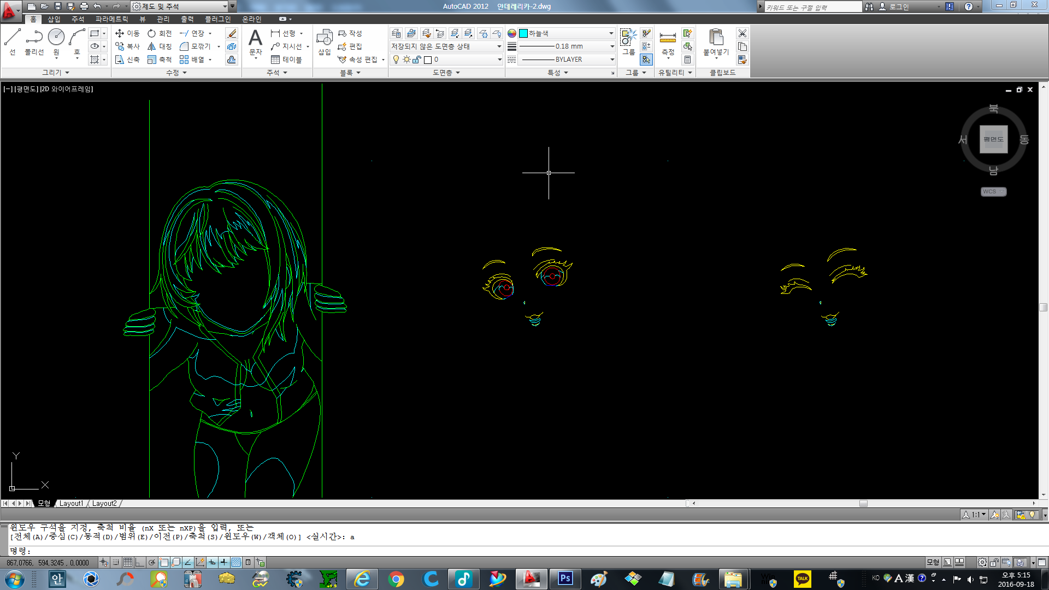Select the Polyline (폴리선) tool
The image size is (1049, 590).
pyautogui.click(x=34, y=42)
